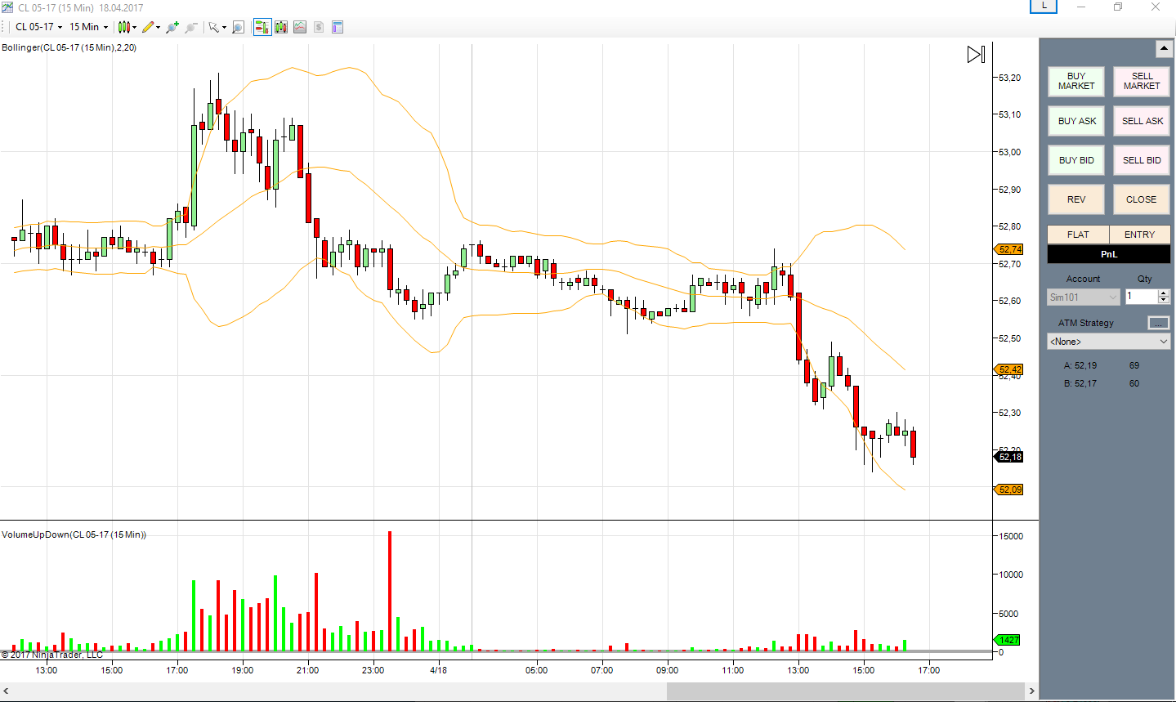Viewport: 1176px width, 702px height.
Task: Click the bid size value 60
Action: point(1134,383)
